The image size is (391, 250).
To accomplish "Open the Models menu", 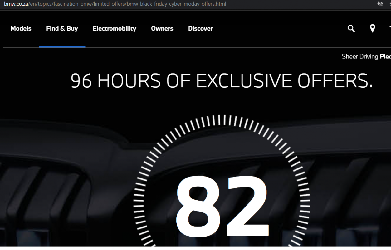I will click(x=21, y=28).
